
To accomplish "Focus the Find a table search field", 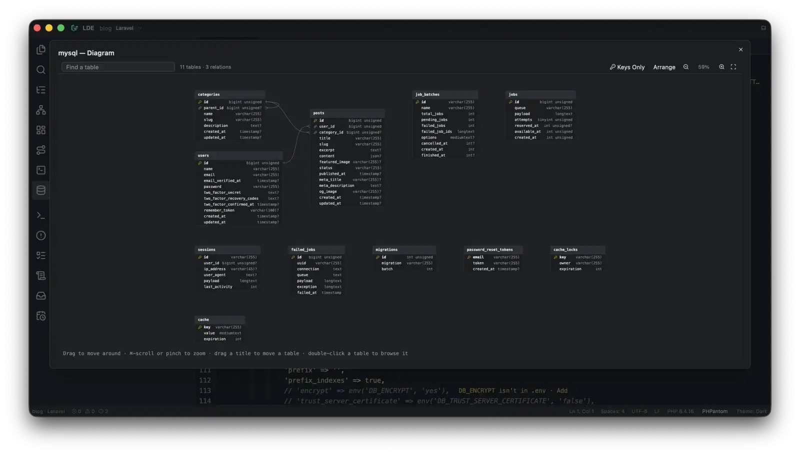I will pos(118,67).
